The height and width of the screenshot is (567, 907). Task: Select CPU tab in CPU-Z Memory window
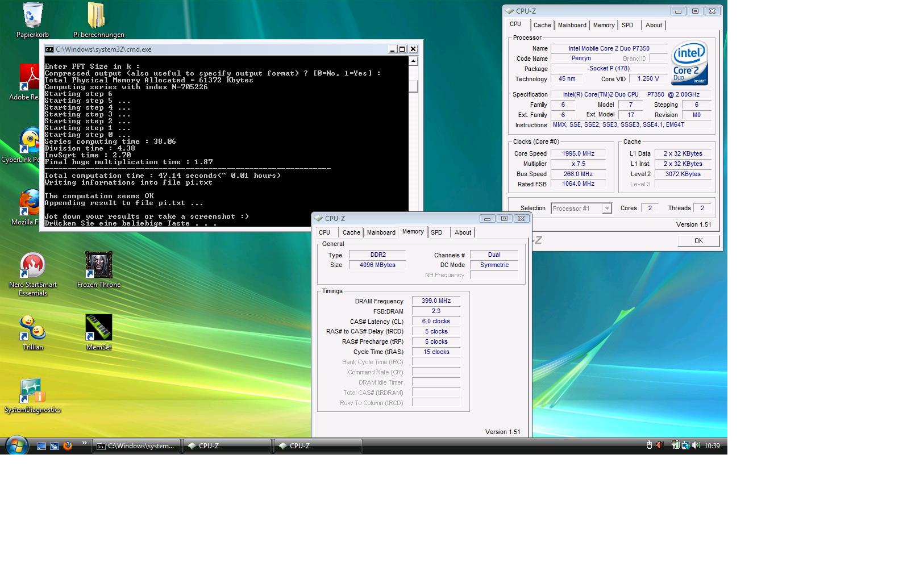coord(324,232)
